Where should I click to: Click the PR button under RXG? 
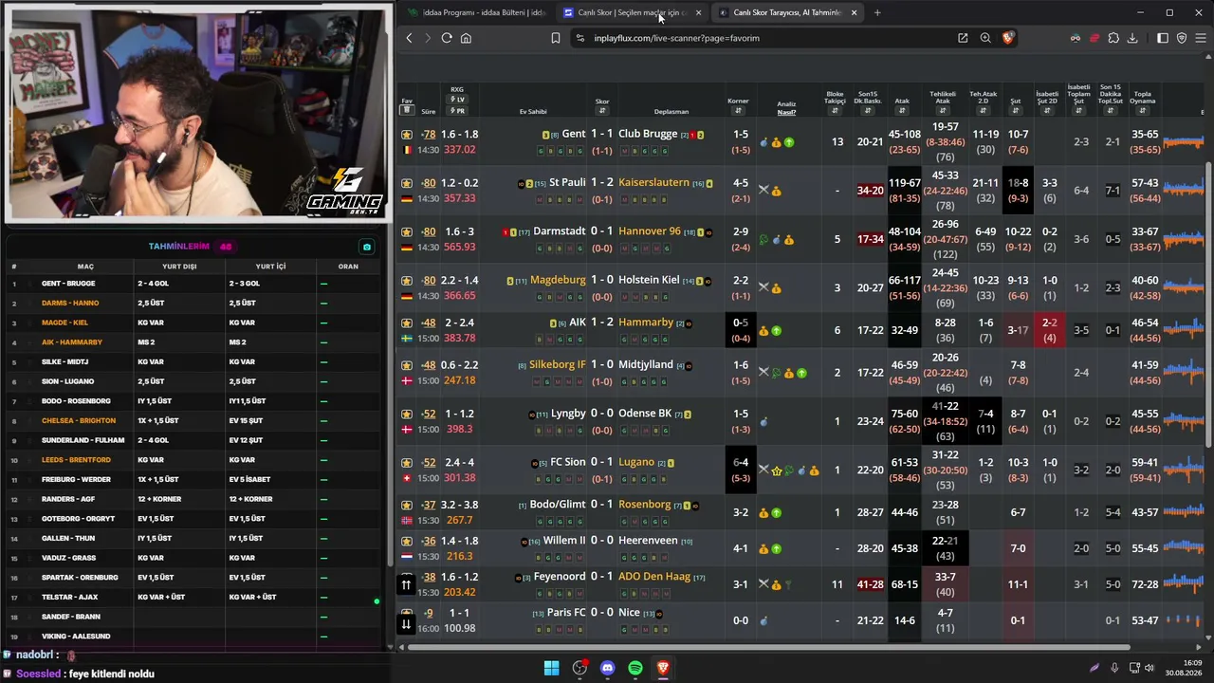(457, 111)
